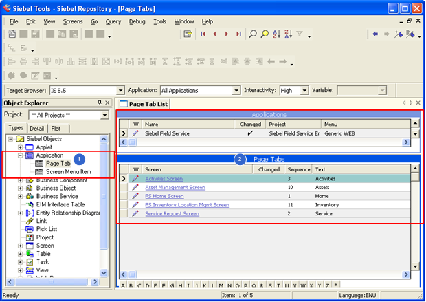Click the list applet toolbar icon
426x302 pixels.
click(188, 34)
